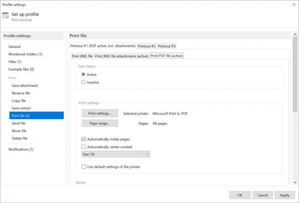Select the Active radio button
Image resolution: width=299 pixels, height=203 pixels.
(x=83, y=75)
